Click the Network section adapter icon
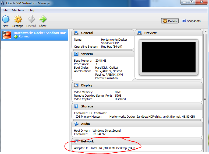 [76, 141]
